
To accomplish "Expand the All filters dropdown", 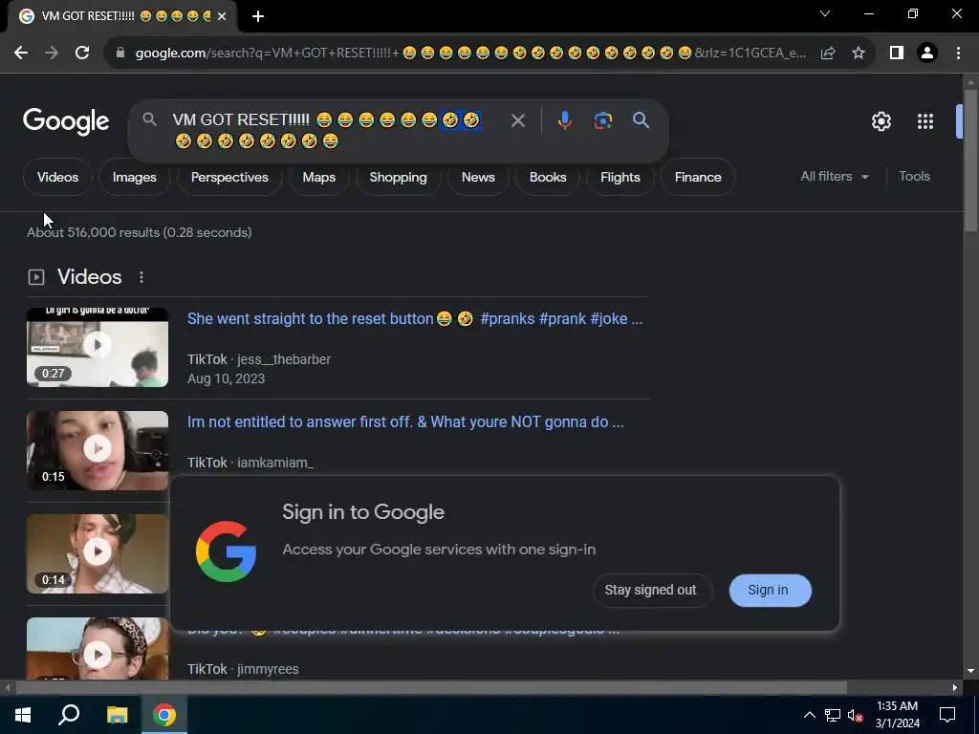I will pos(835,177).
